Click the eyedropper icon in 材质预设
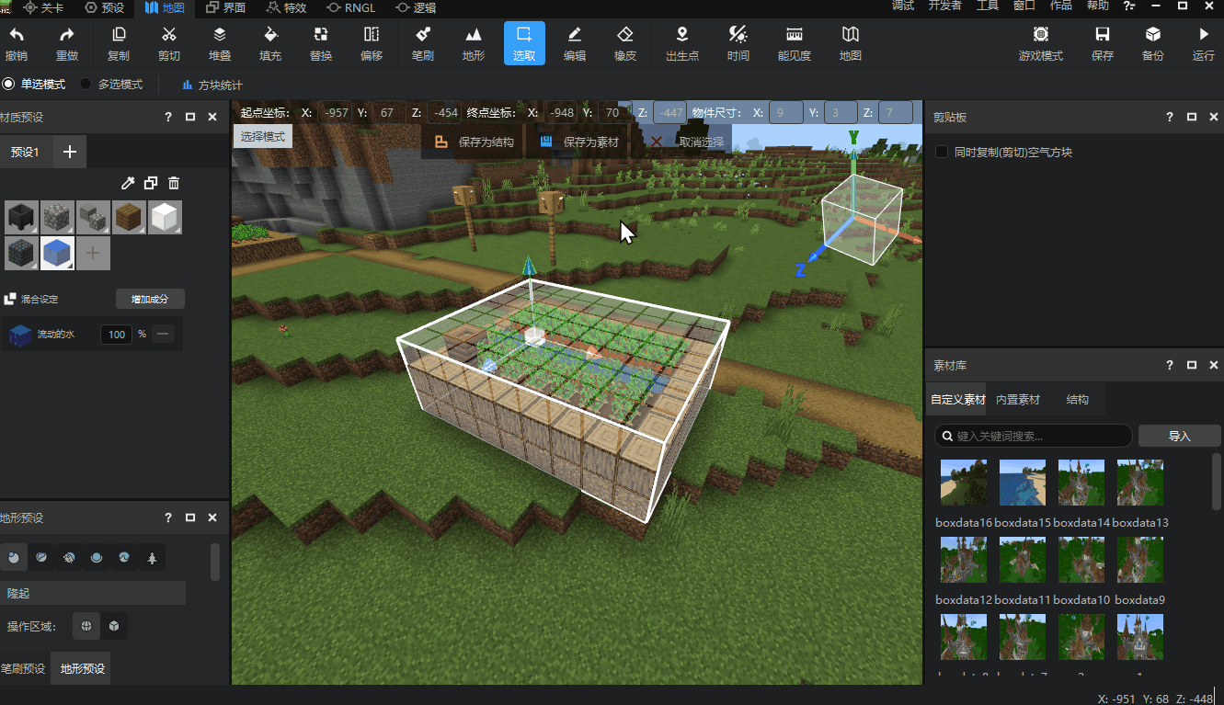The image size is (1224, 705). (x=128, y=184)
